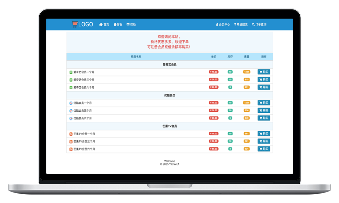The width and height of the screenshot is (339, 203).
Task: Click the shopping cart LOGO icon
Action: [x=75, y=24]
